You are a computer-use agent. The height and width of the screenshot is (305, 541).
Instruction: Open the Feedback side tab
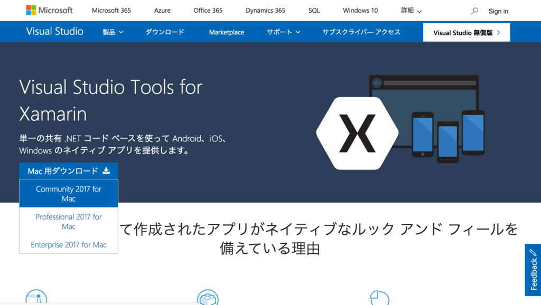(x=533, y=270)
